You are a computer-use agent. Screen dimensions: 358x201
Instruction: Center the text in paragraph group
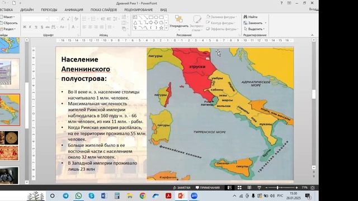tap(90, 27)
